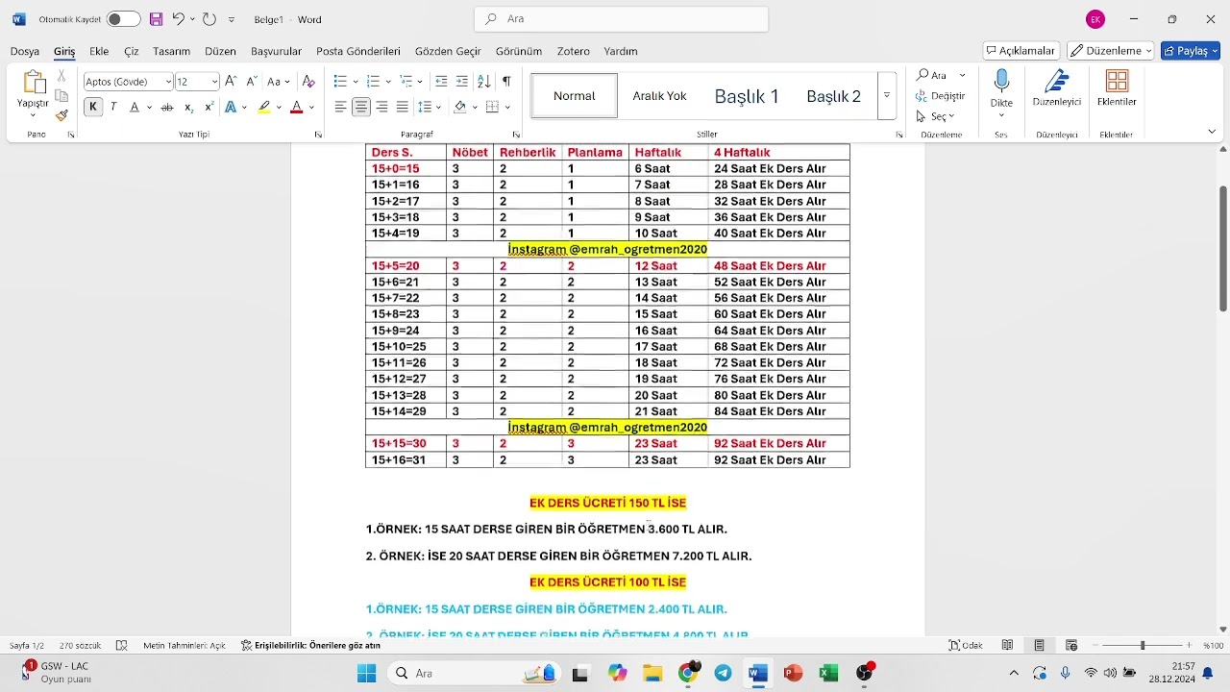Click Değiştir replace tool
This screenshot has width=1230, height=692.
(941, 96)
